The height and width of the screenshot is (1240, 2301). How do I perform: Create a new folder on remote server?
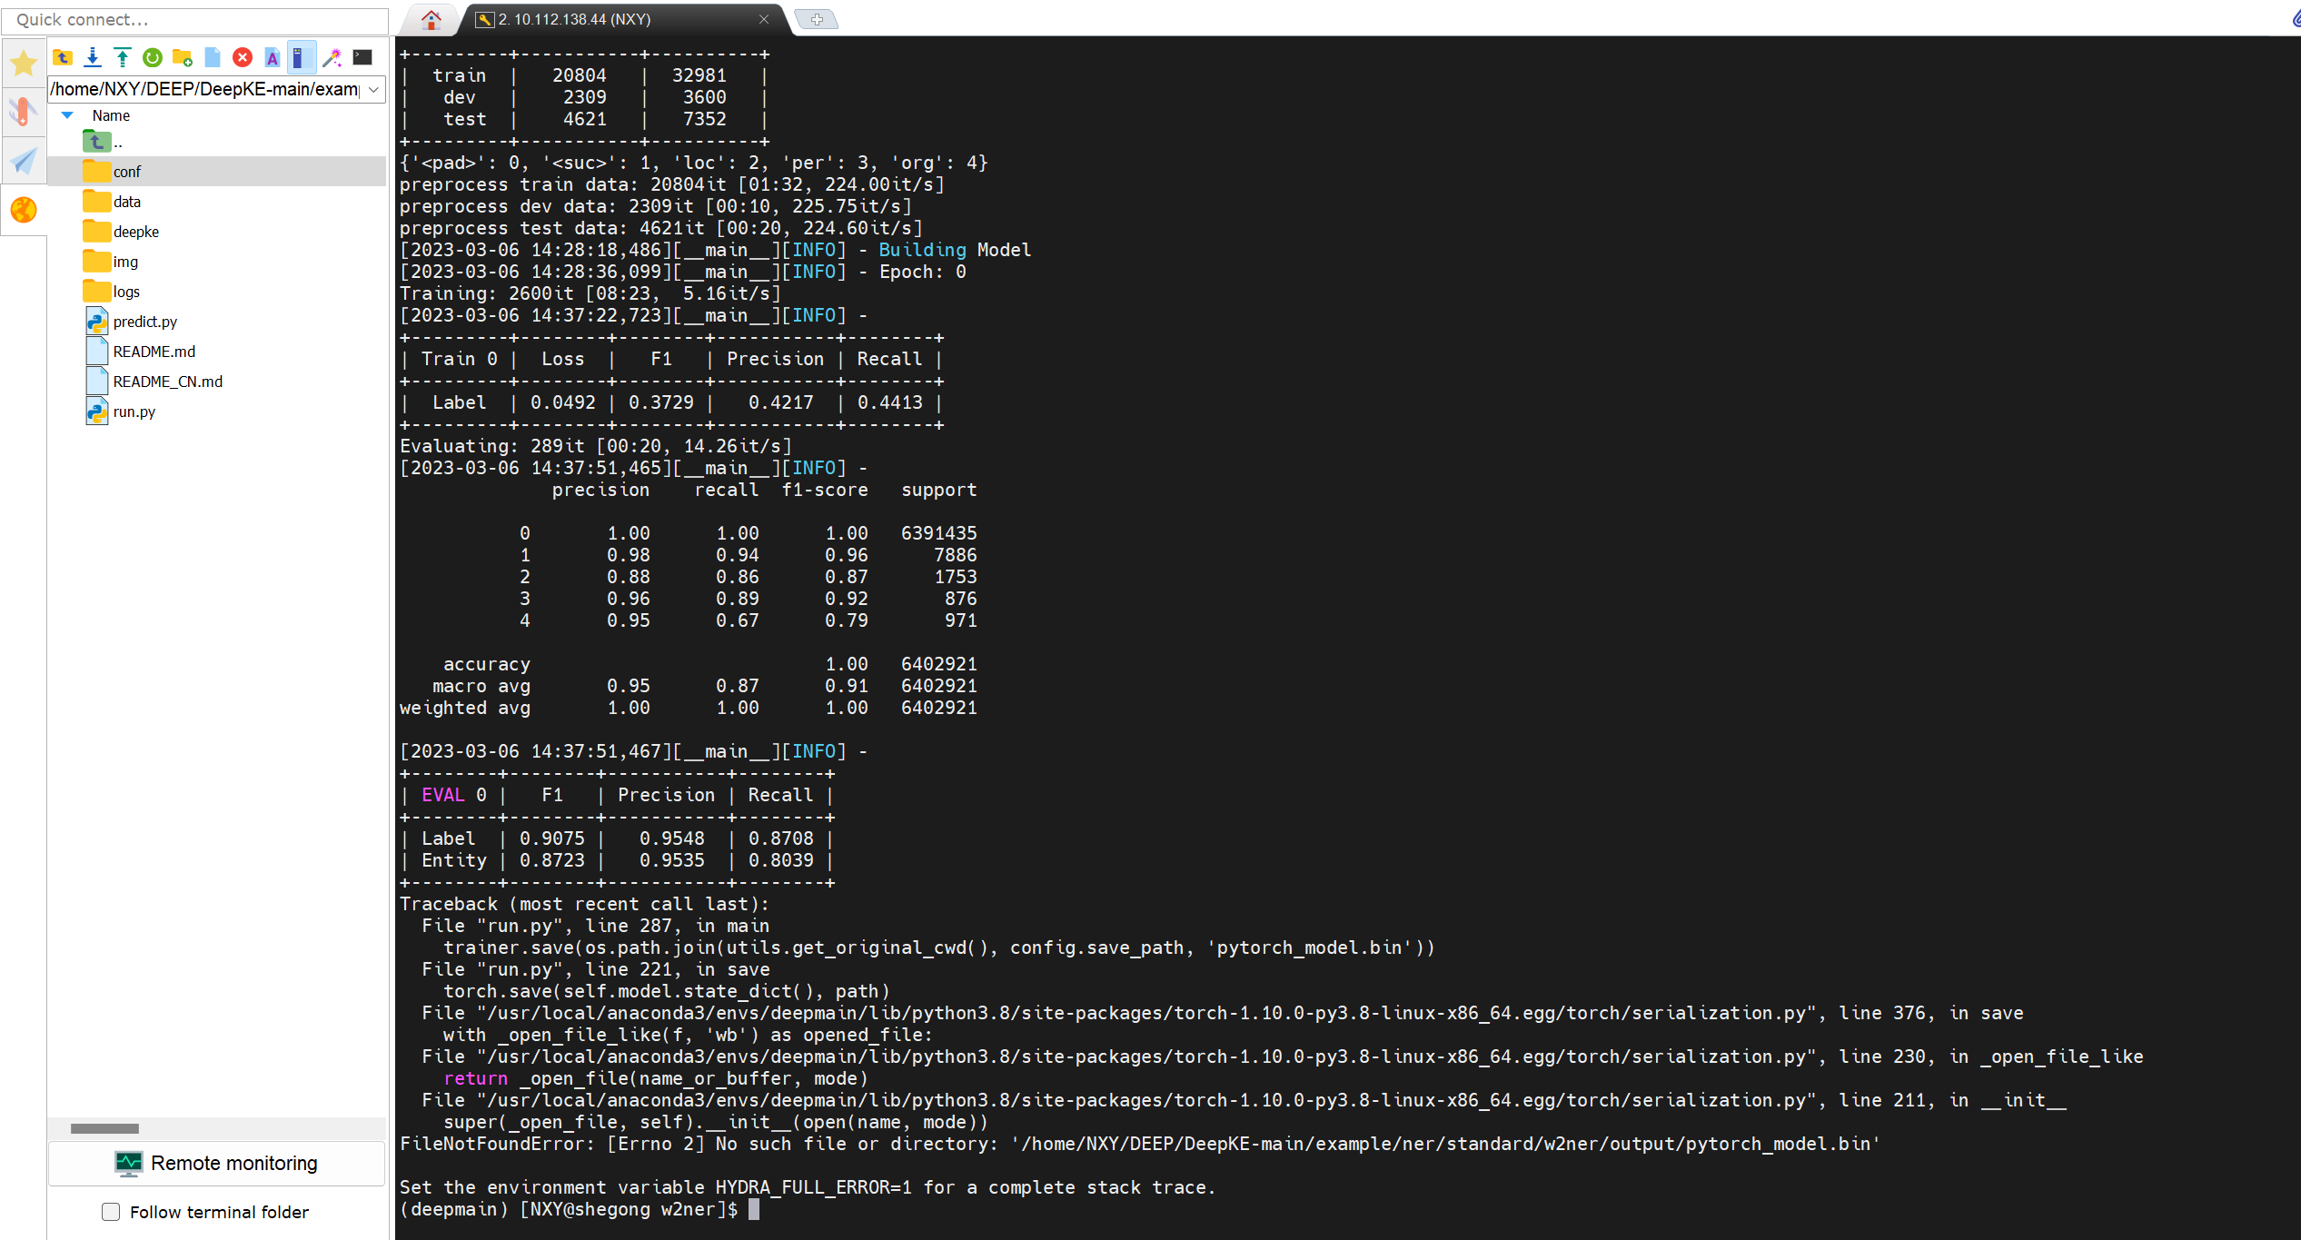182,56
